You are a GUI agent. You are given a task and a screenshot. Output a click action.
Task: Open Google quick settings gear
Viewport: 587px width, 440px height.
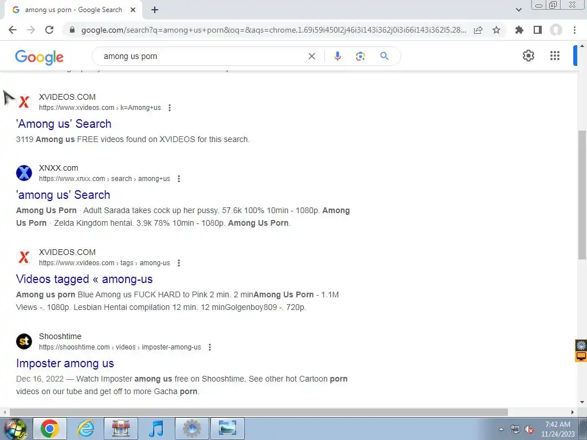(x=528, y=56)
